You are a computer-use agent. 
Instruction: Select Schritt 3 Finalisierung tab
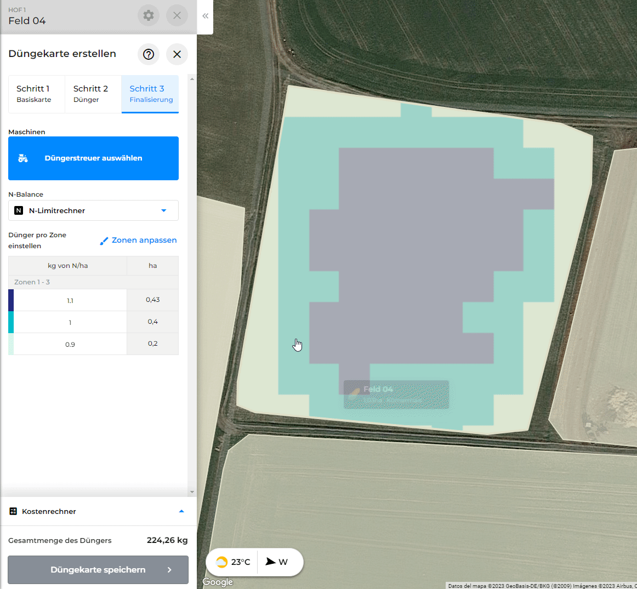(x=150, y=94)
